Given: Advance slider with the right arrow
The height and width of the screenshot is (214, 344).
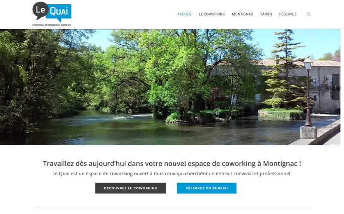Looking at the screenshot, I should 335,87.
